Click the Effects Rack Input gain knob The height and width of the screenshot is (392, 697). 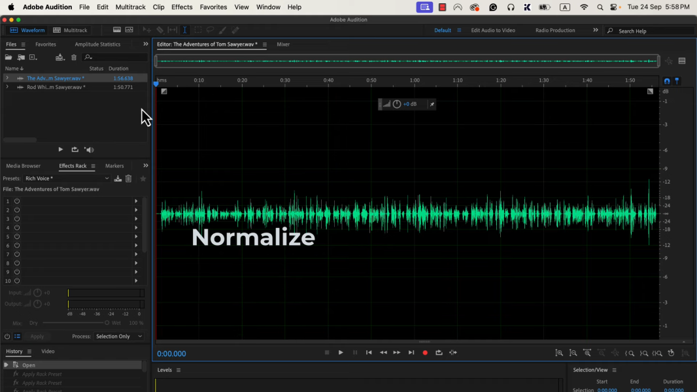pyautogui.click(x=37, y=293)
